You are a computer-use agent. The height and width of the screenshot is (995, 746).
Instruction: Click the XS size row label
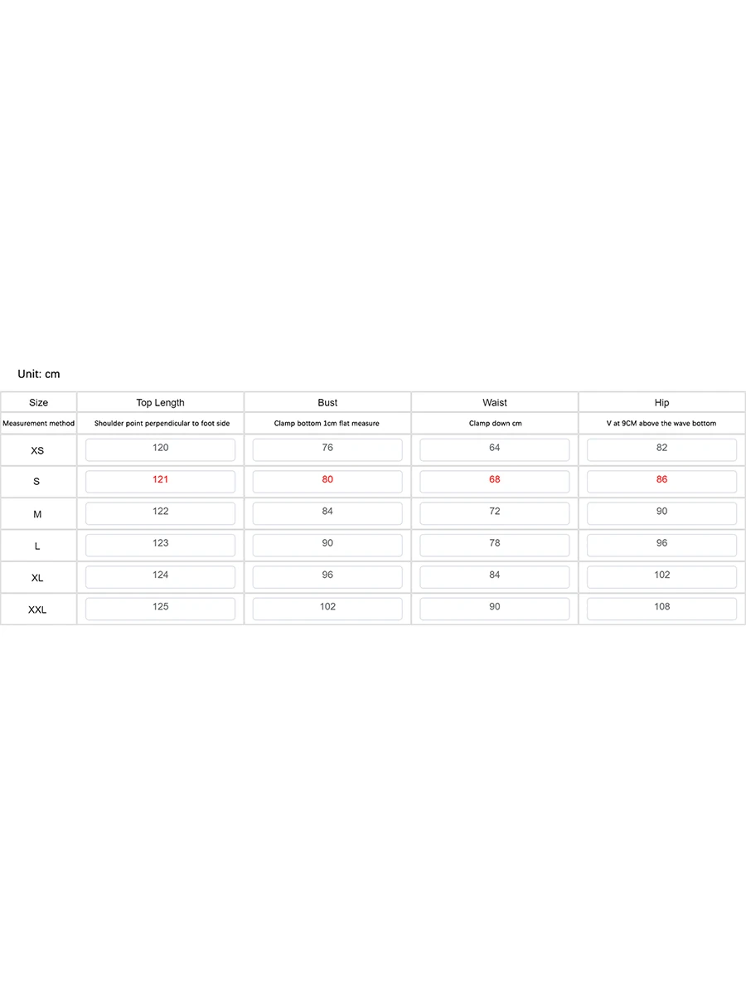click(37, 451)
